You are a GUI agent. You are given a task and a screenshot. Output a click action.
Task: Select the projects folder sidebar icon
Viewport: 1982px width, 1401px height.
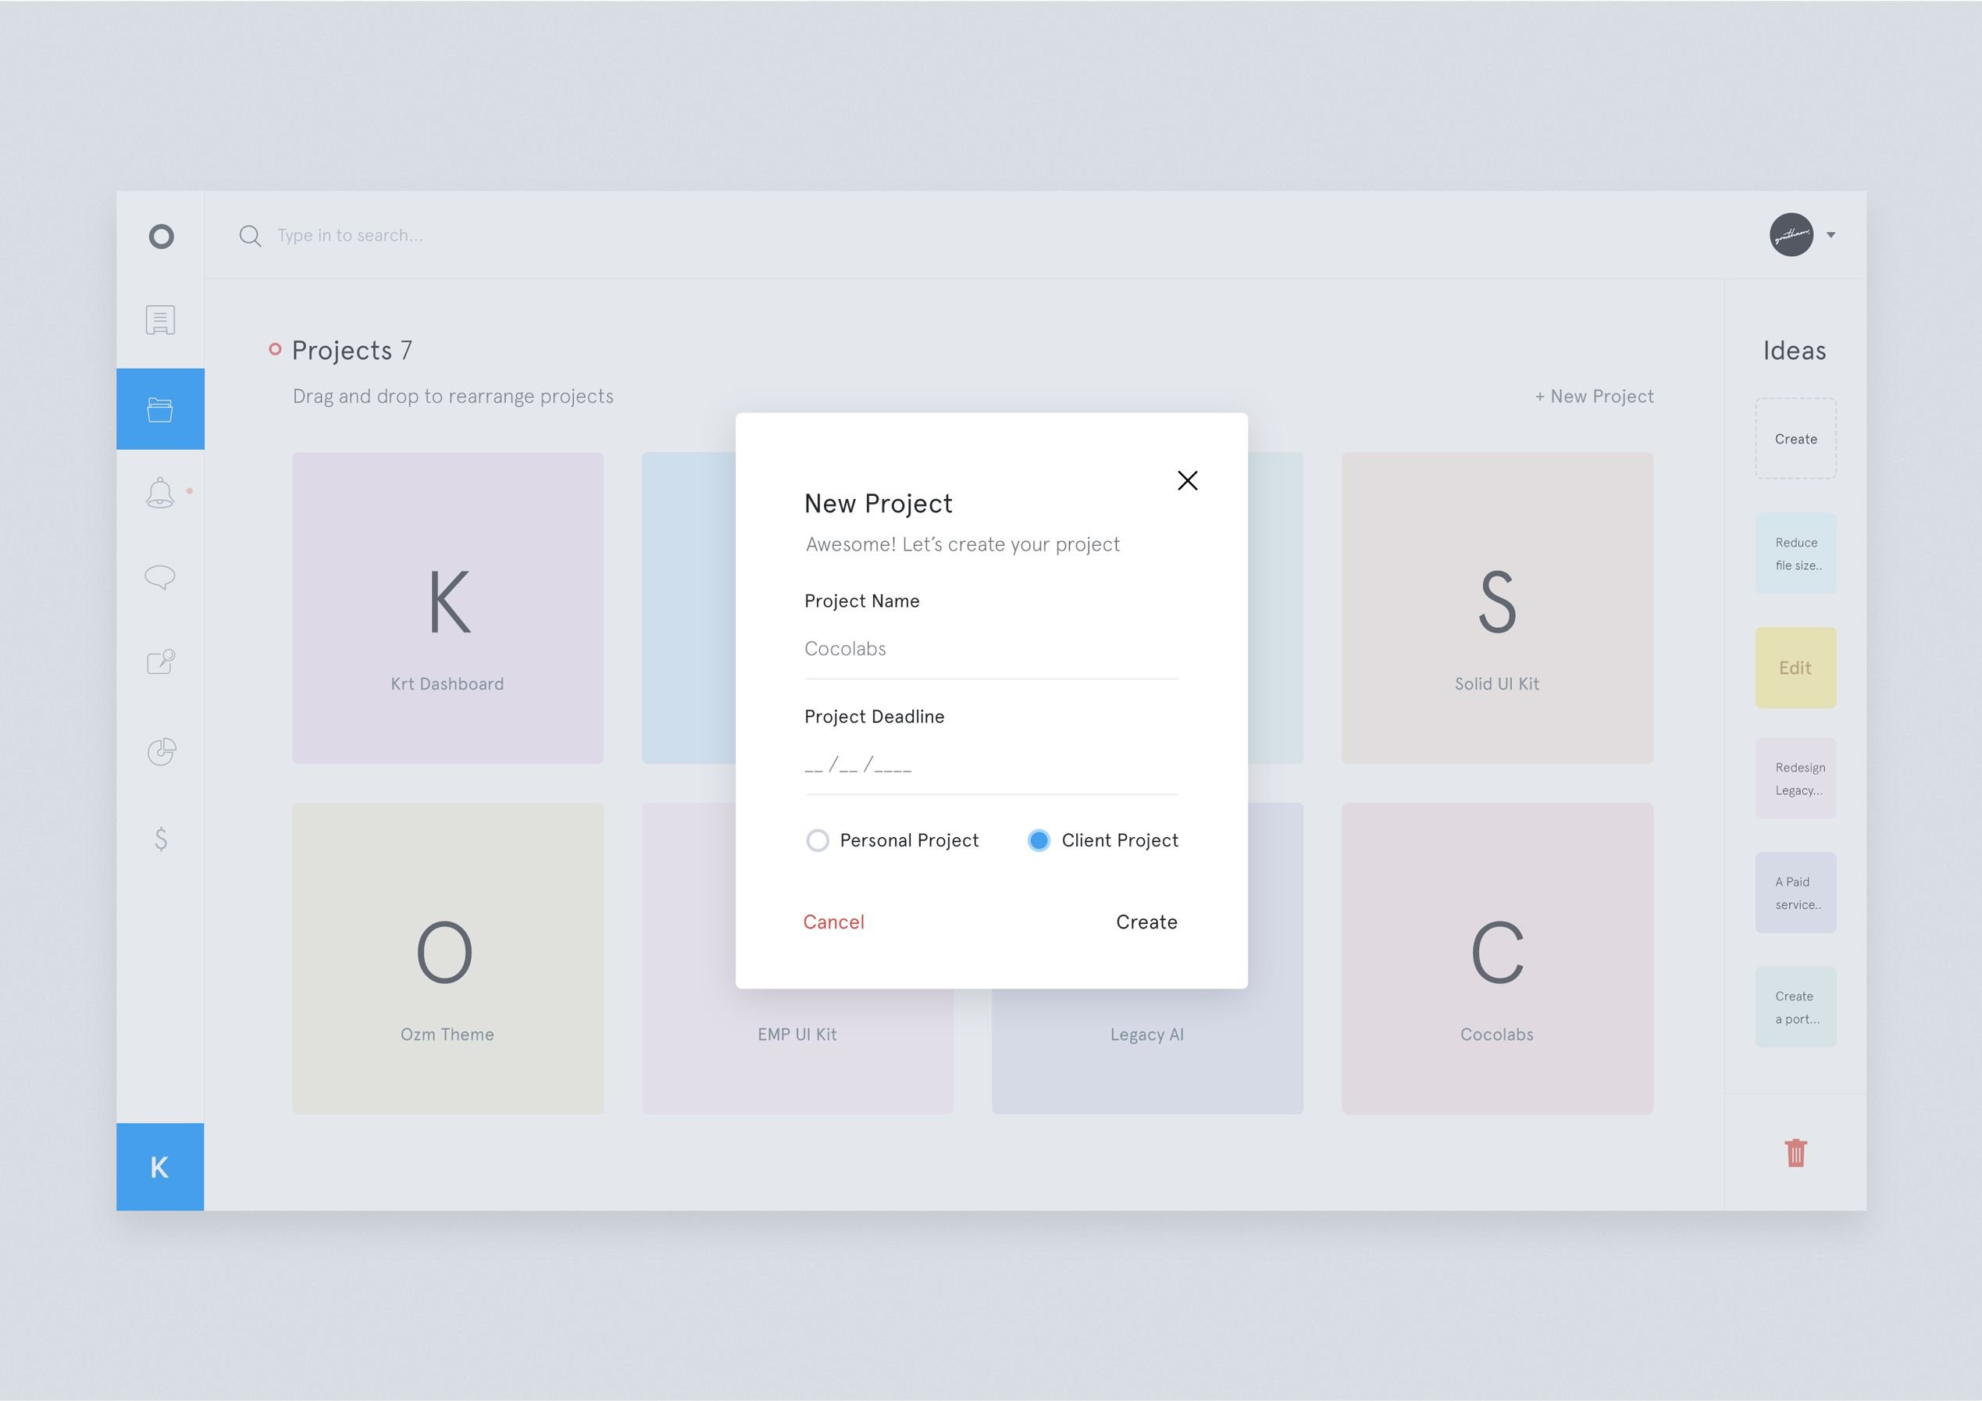[x=161, y=409]
